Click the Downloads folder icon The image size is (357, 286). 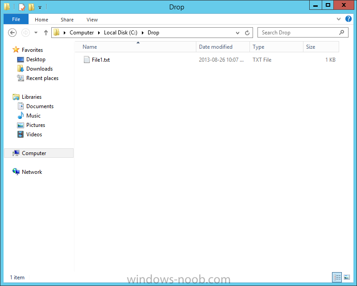[x=21, y=68]
